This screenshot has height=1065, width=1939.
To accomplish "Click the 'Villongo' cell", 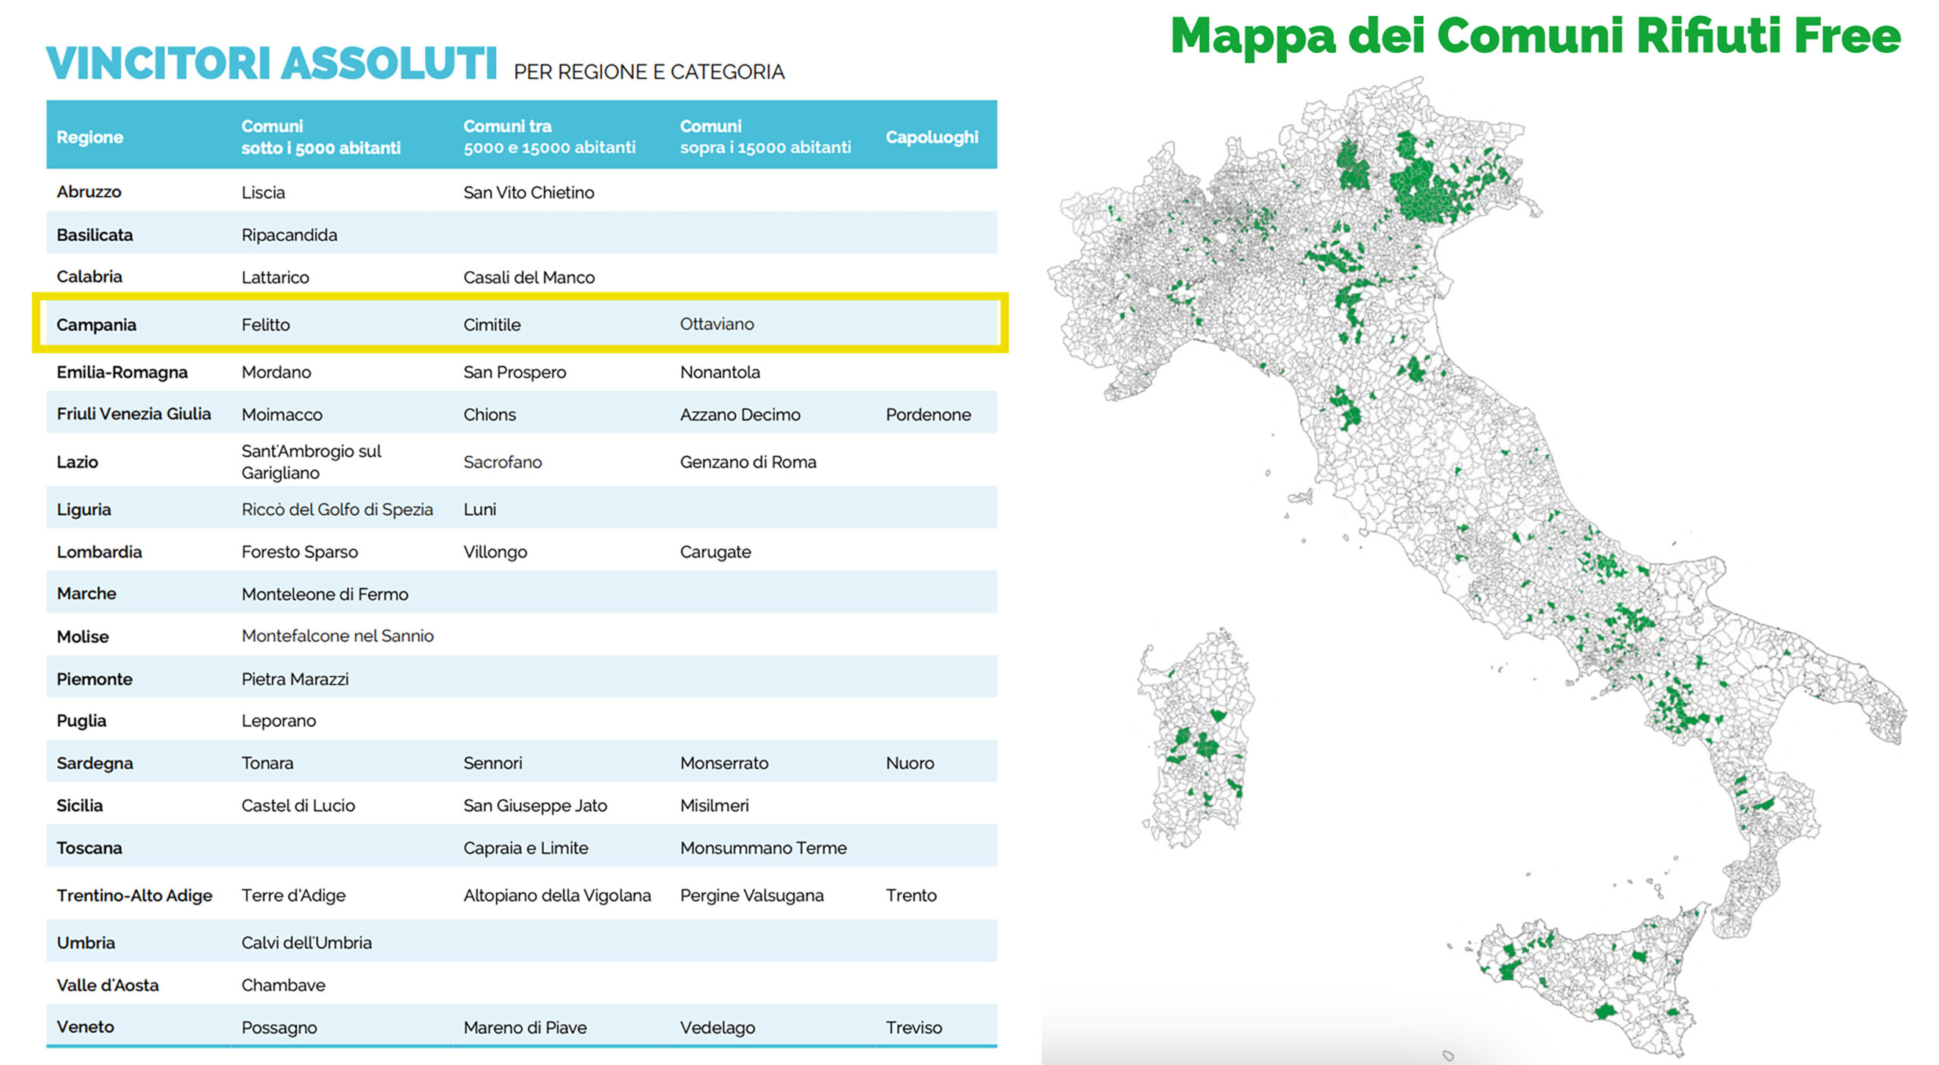I will tap(495, 552).
